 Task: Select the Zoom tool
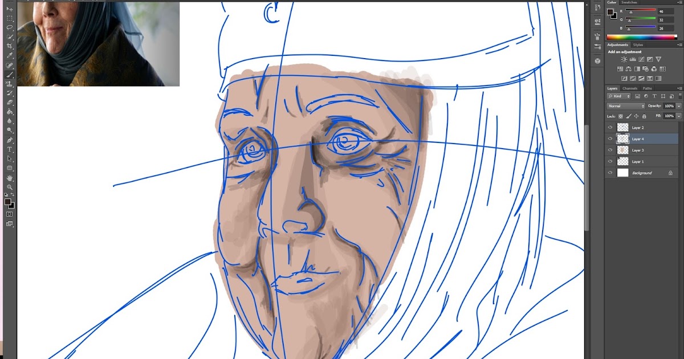(x=8, y=188)
